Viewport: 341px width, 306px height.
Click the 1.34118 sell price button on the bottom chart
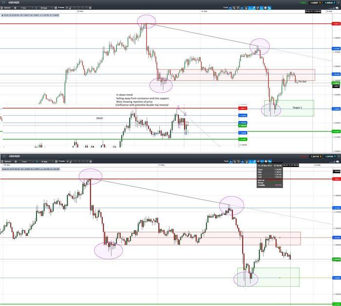(316, 156)
